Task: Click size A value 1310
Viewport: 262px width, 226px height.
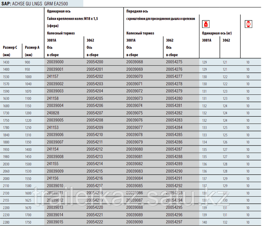Action: coord(28,135)
